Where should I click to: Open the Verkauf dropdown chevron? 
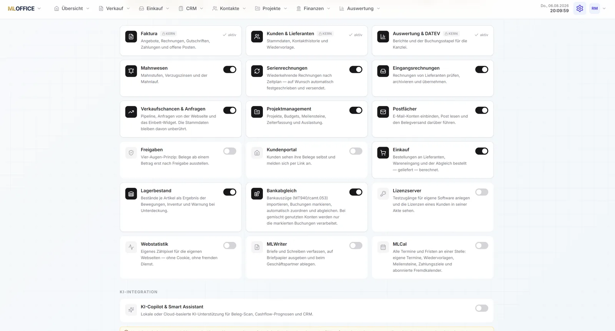(128, 8)
